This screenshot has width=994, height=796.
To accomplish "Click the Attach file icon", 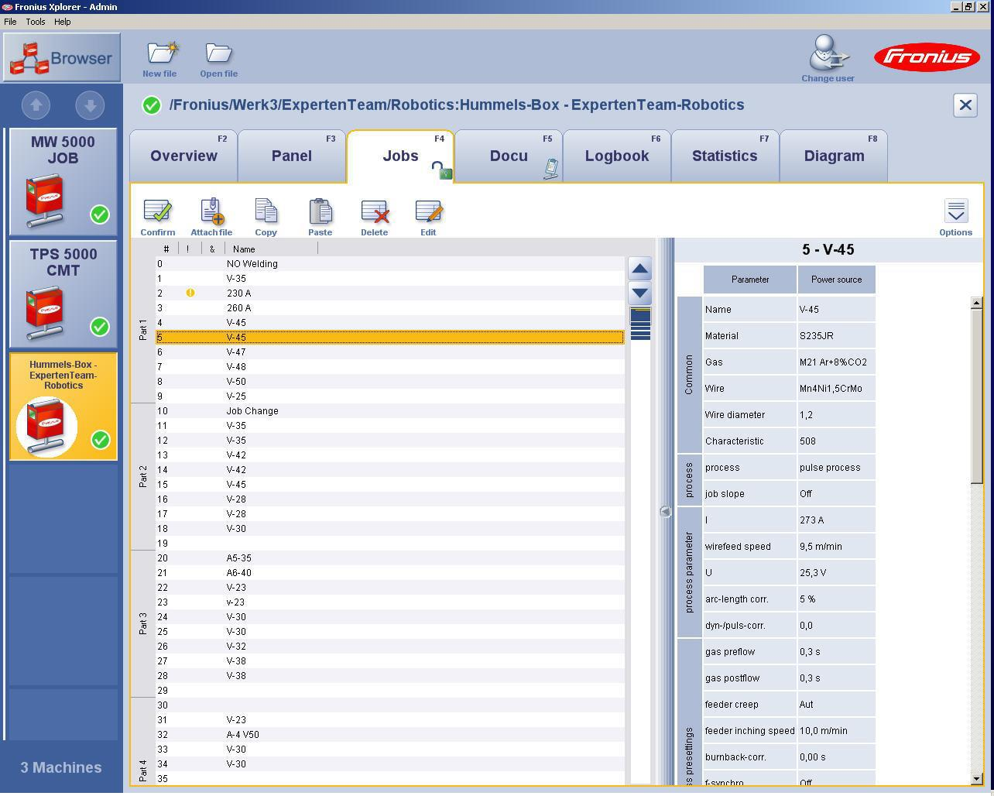I will pyautogui.click(x=211, y=211).
